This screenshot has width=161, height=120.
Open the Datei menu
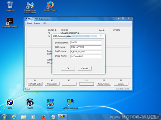click(x=29, y=23)
